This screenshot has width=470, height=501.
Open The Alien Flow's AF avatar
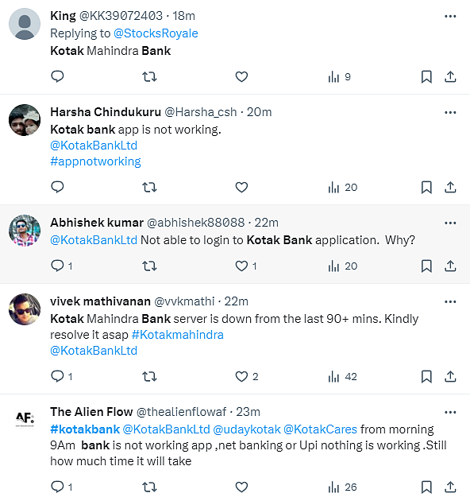pyautogui.click(x=25, y=418)
